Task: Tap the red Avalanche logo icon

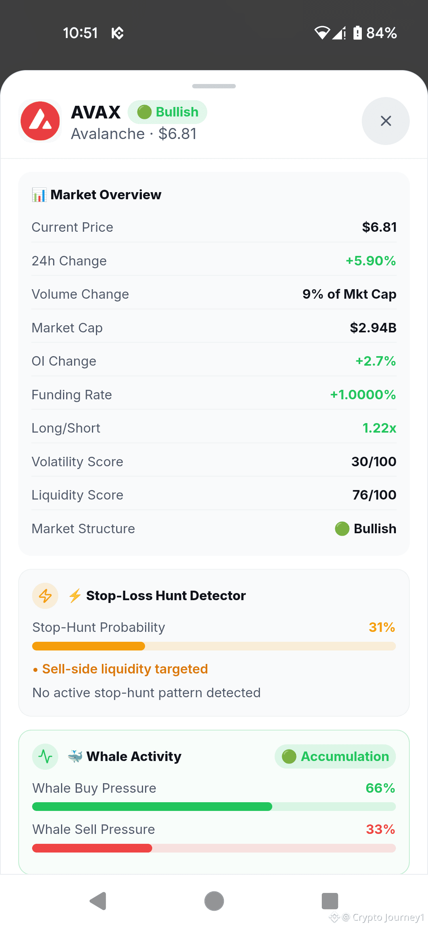Action: 40,121
